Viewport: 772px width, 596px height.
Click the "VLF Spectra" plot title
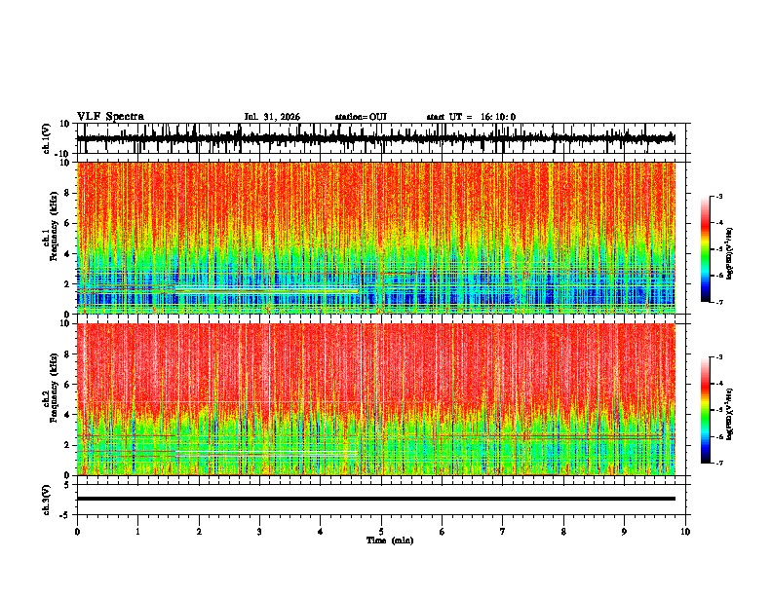coord(110,117)
